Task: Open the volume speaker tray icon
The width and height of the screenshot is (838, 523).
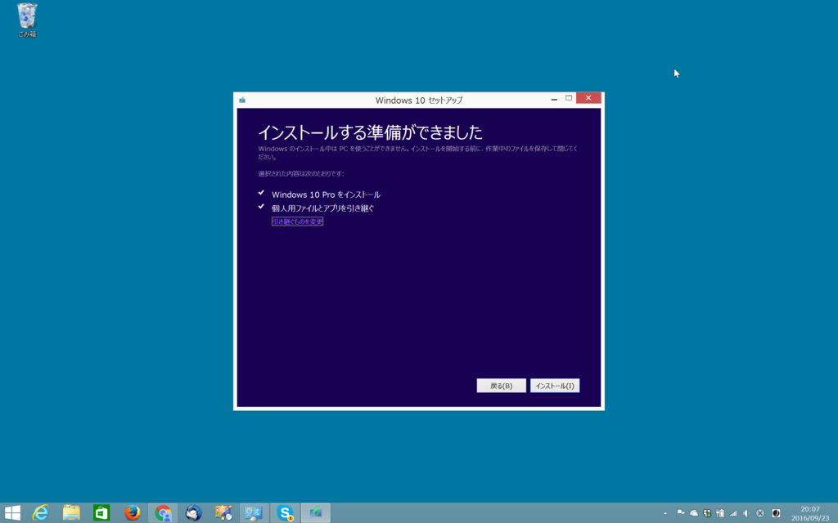Action: (x=746, y=513)
